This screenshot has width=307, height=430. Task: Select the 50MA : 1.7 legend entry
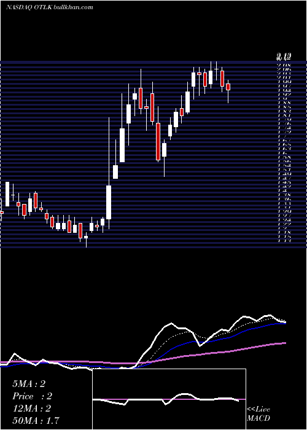(36, 420)
